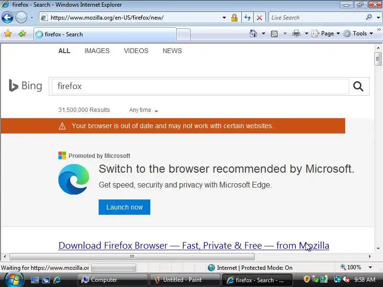Screen dimensions: 383x287
Task: Show more toolbar commands chevron
Action: (x=379, y=29)
